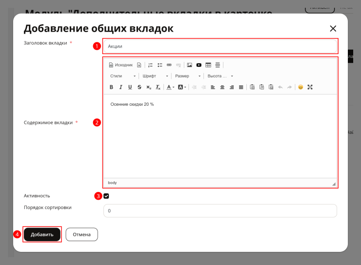
Task: Click the decrease indent icon
Action: coord(194,87)
